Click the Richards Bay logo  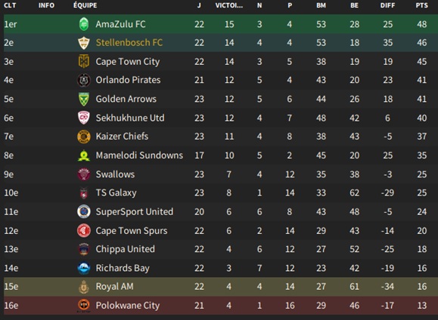pos(84,268)
